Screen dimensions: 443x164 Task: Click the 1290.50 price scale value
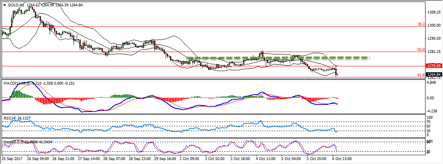(433, 39)
